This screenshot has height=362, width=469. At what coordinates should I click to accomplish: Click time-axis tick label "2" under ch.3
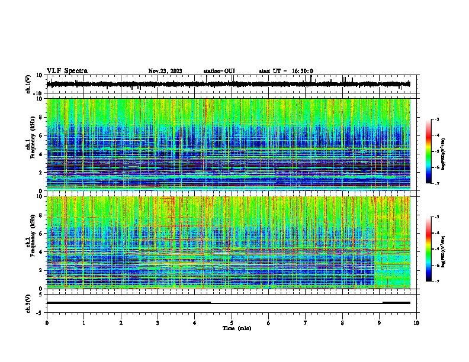point(121,323)
